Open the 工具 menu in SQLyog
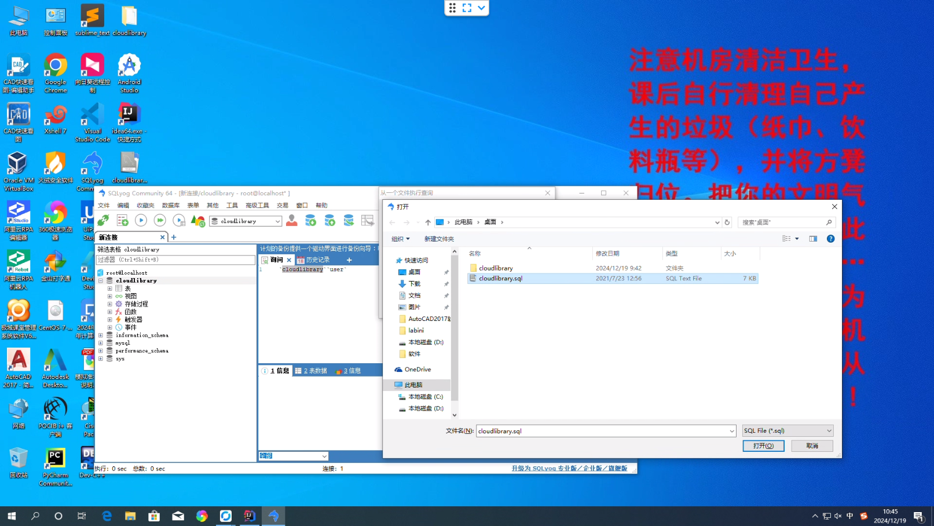Viewport: 934px width, 526px height. (x=232, y=206)
